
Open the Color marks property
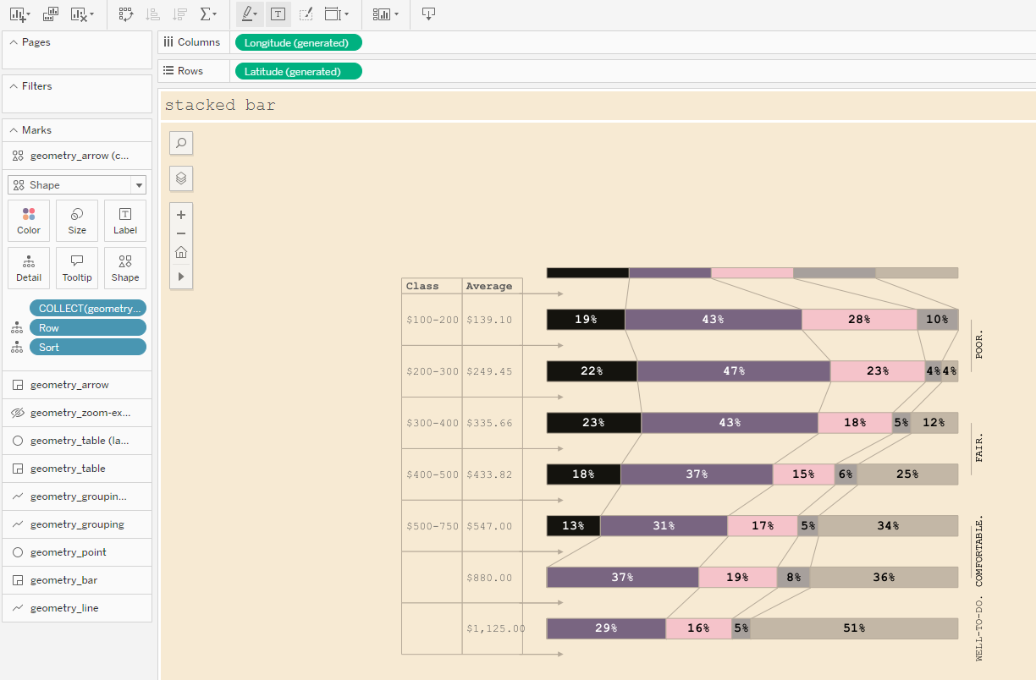pos(29,221)
